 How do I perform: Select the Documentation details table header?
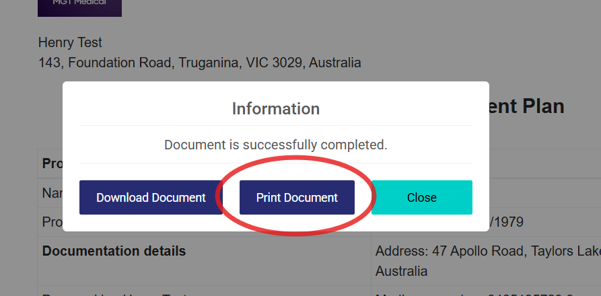click(x=114, y=251)
